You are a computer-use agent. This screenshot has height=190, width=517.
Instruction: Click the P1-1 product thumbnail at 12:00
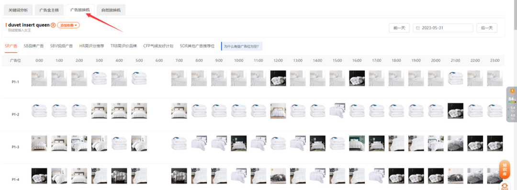pos(278,78)
